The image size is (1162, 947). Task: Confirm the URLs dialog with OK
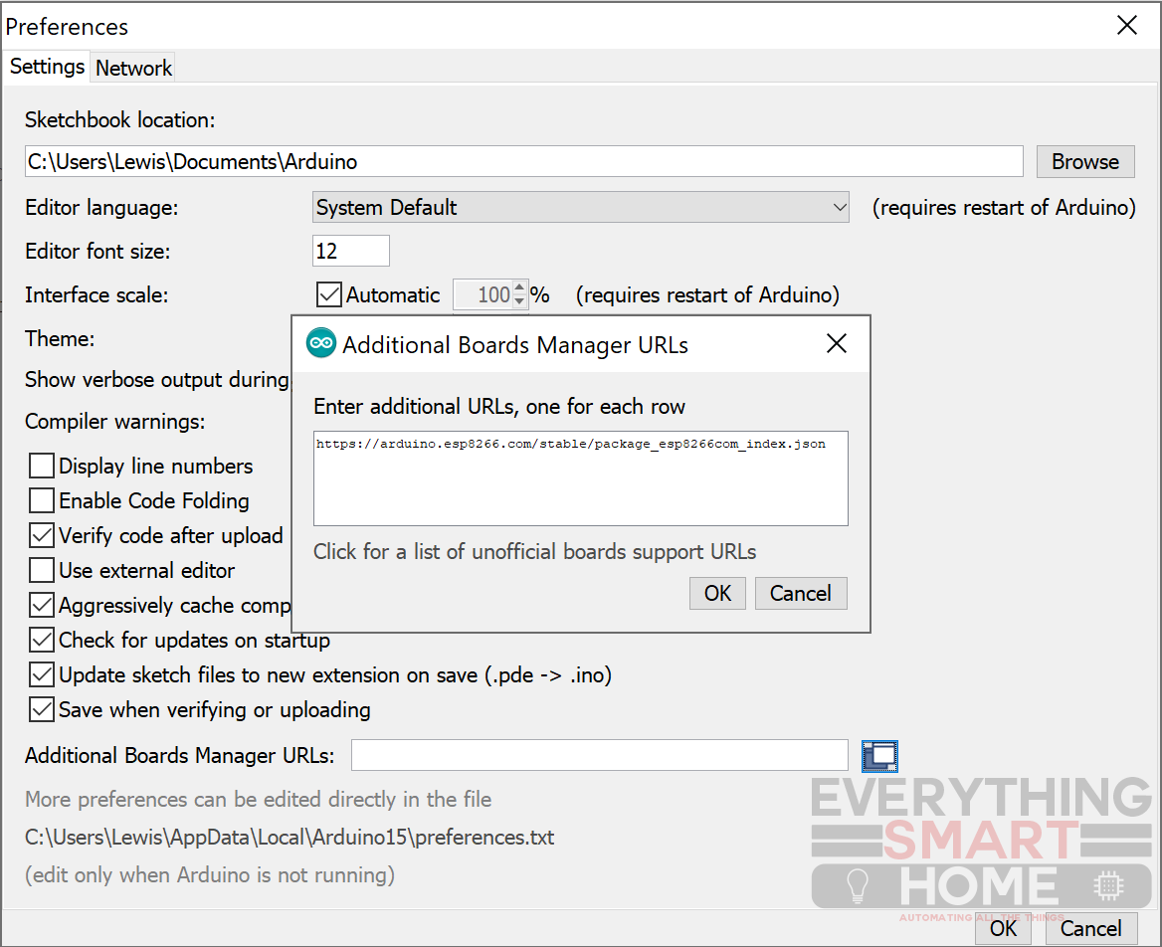[717, 594]
